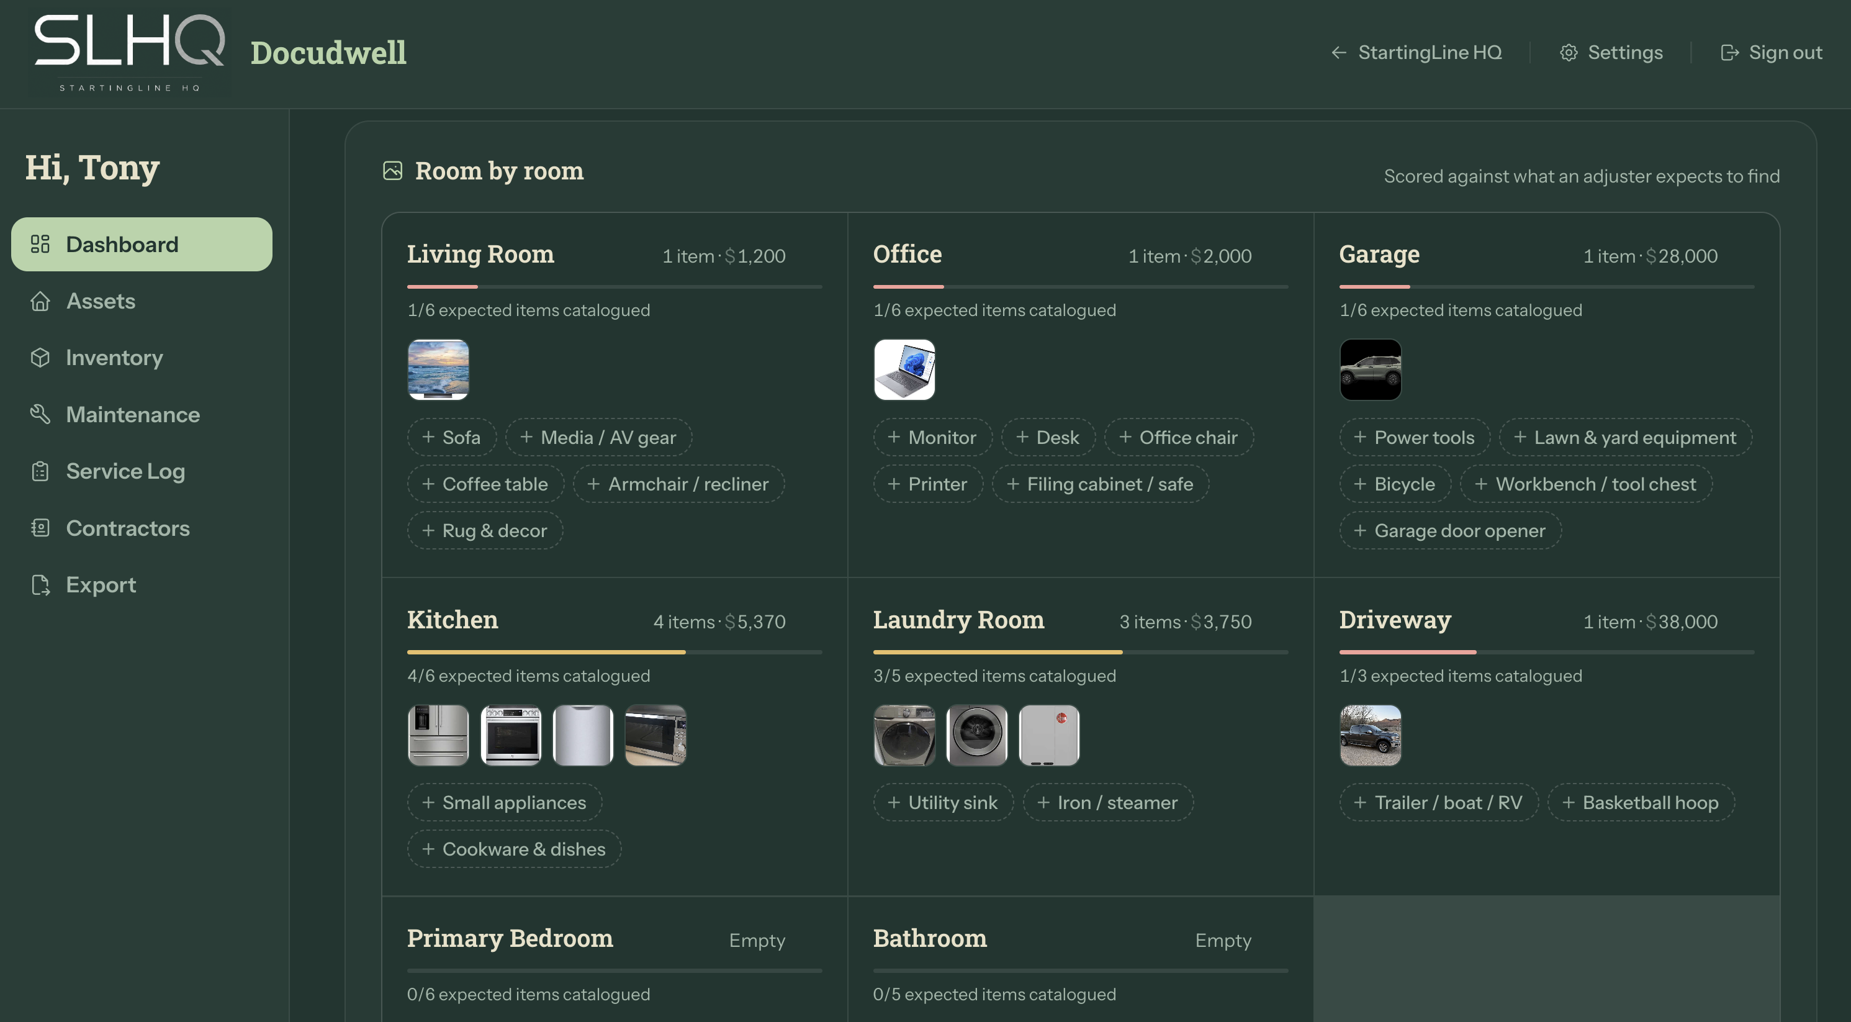Click the Primary Bedroom heading
Screen dimensions: 1851x1022
point(510,938)
